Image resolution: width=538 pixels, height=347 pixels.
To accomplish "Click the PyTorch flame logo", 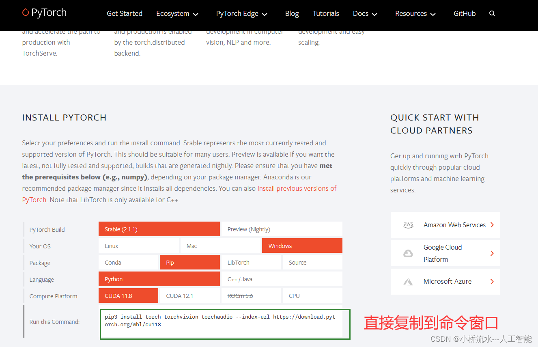I will pyautogui.click(x=26, y=13).
